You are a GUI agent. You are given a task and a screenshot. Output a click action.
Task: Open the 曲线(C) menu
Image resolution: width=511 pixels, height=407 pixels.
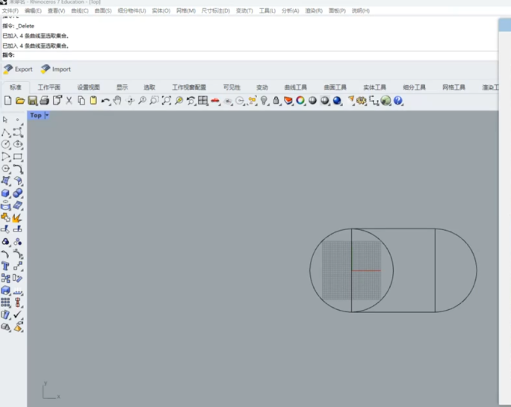80,11
